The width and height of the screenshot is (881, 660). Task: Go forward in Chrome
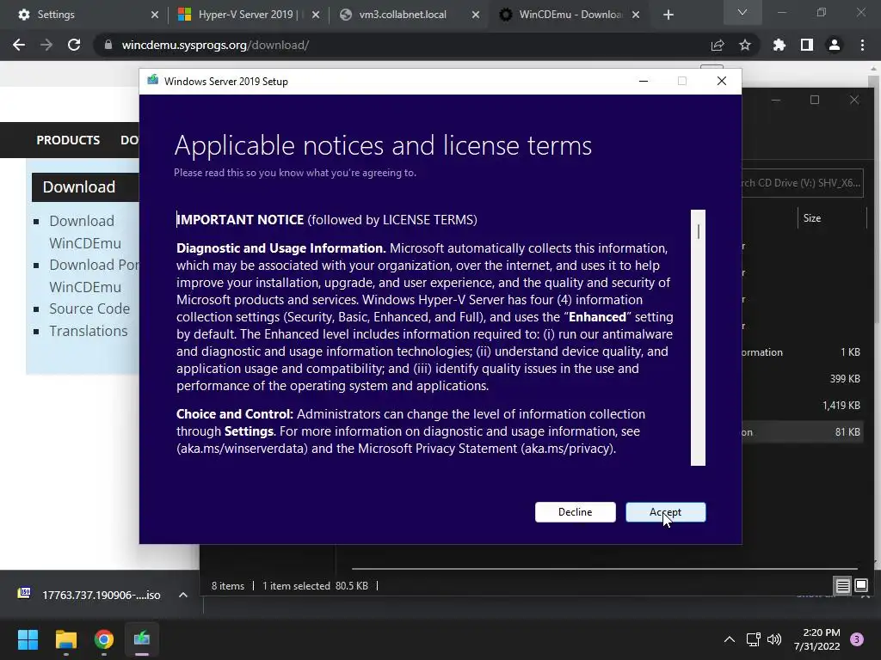pos(46,45)
